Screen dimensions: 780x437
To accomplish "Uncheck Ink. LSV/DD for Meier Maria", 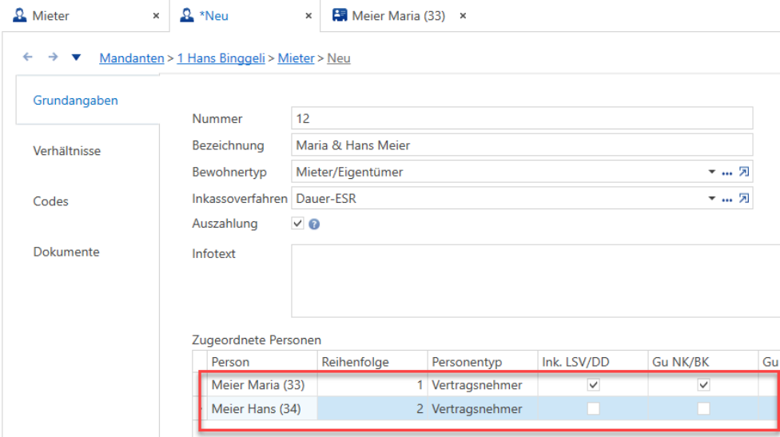I will [x=593, y=384].
